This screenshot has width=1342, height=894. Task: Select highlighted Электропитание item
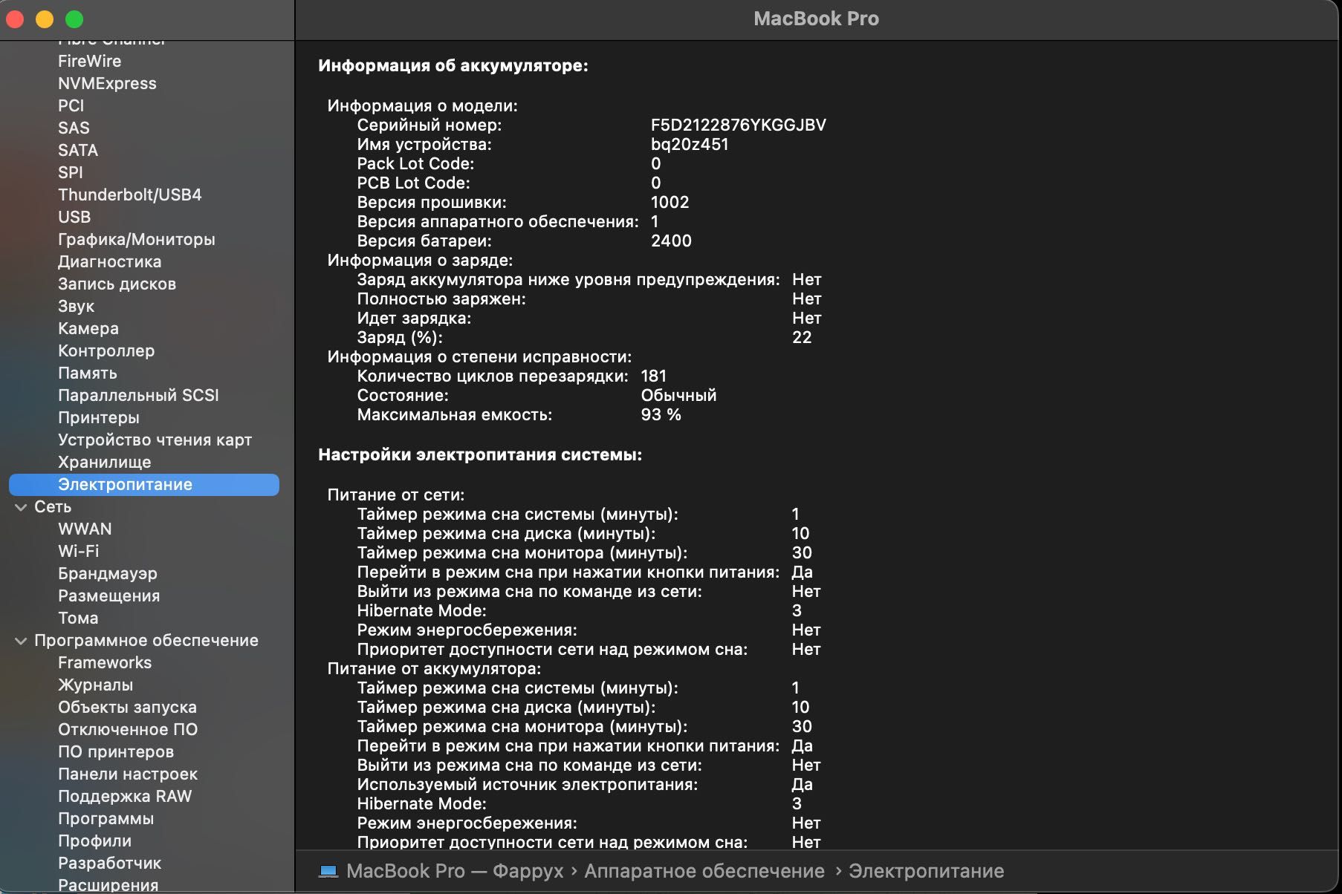coord(144,484)
